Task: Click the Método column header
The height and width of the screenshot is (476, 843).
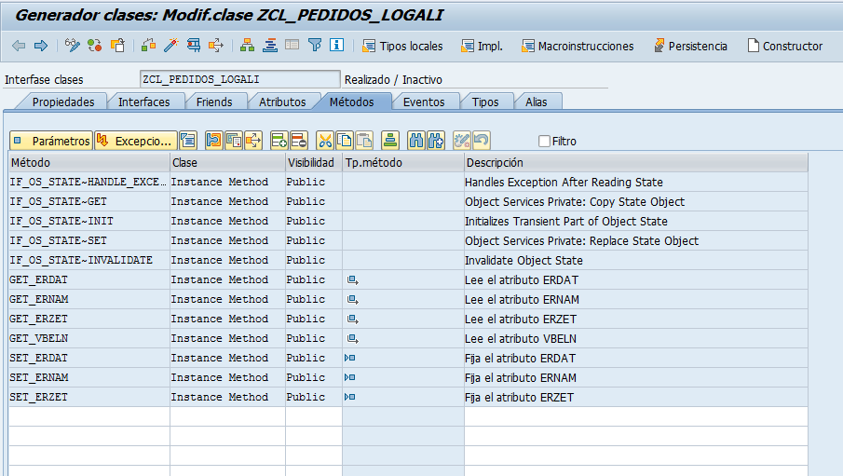Action: 89,162
